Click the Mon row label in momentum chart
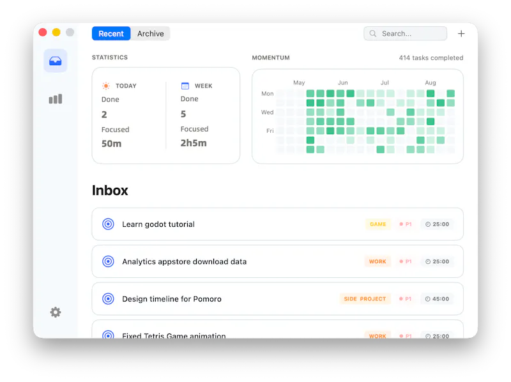The image size is (511, 382). [267, 93]
